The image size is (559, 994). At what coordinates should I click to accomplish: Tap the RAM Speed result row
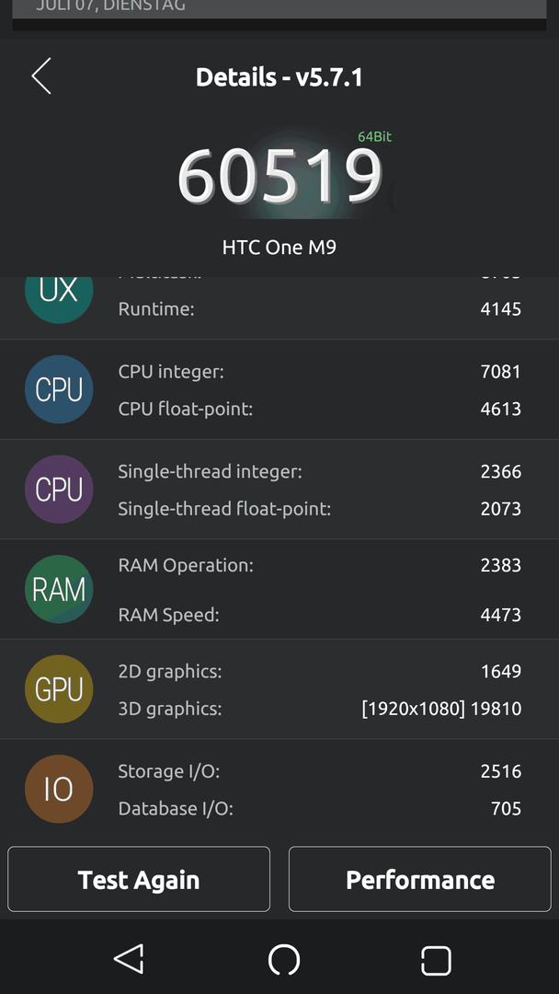point(320,614)
